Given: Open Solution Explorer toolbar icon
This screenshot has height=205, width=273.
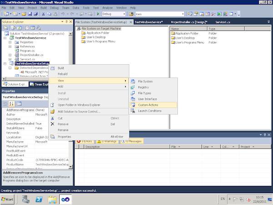Looking at the screenshot, I should 190,14.
